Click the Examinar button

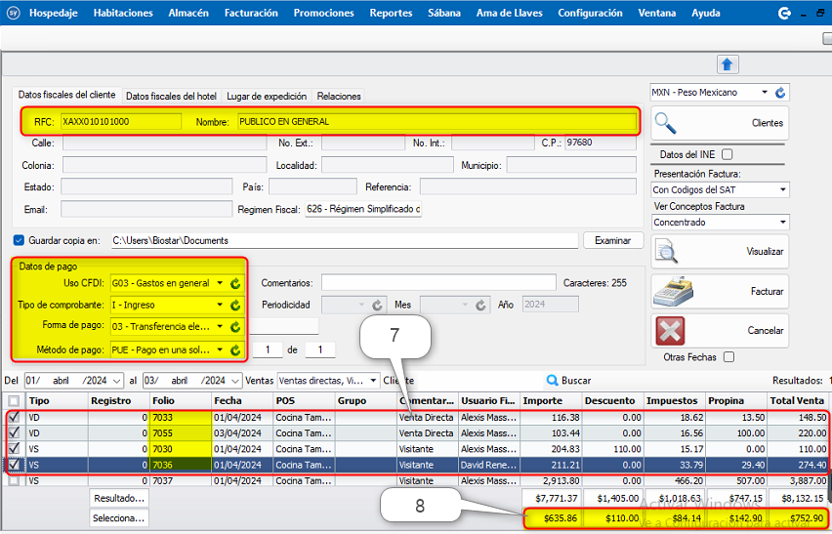tap(613, 240)
